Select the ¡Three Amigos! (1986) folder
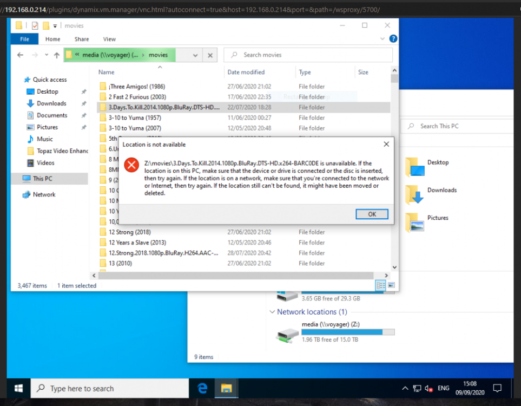 click(137, 87)
